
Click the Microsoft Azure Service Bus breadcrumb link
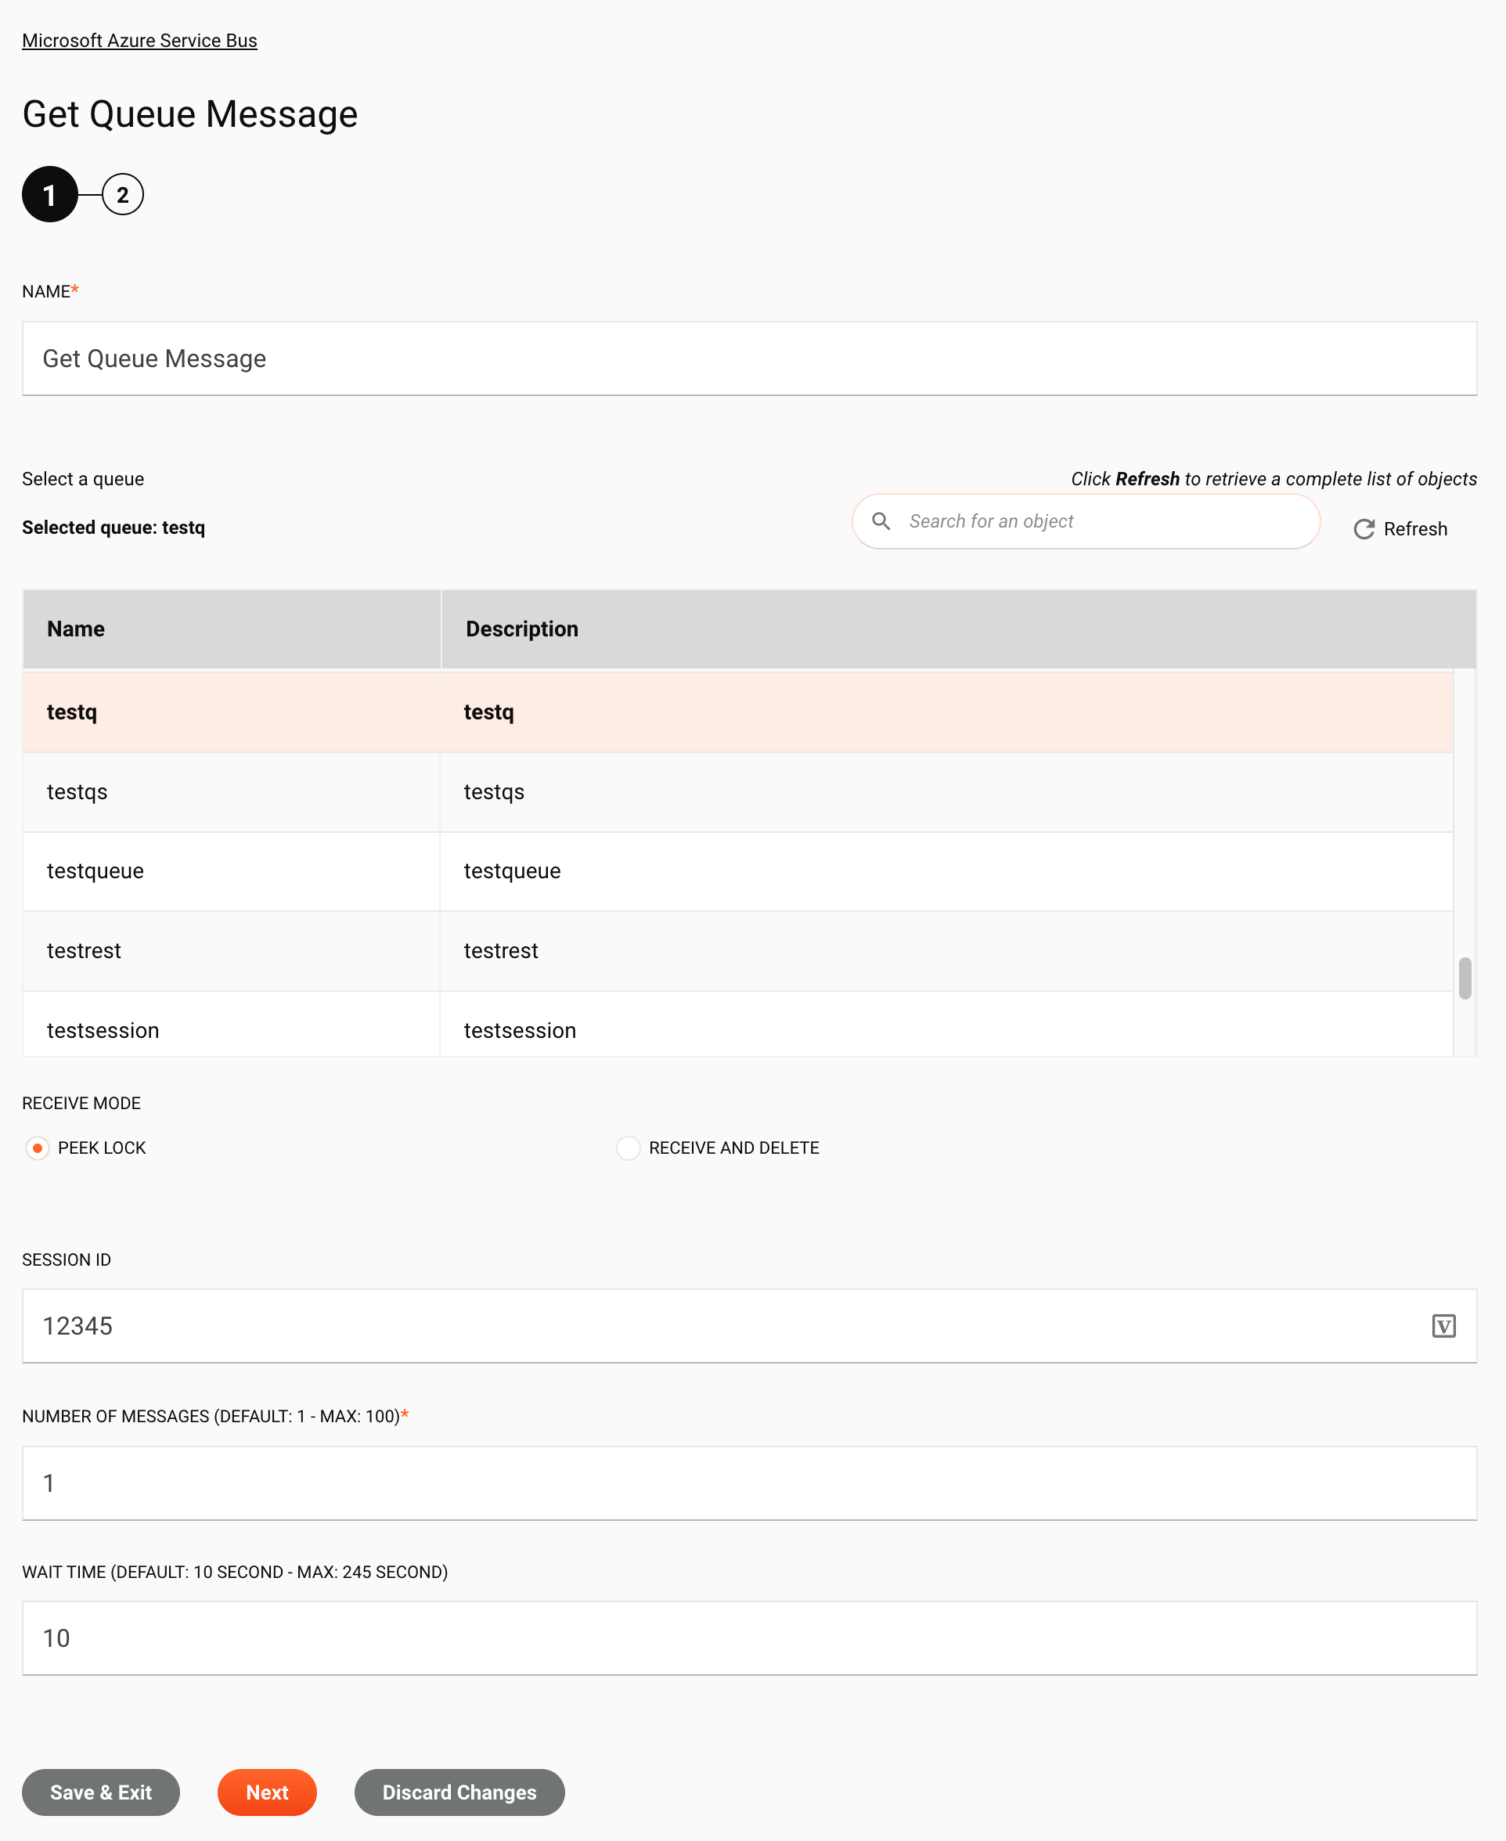(x=139, y=40)
